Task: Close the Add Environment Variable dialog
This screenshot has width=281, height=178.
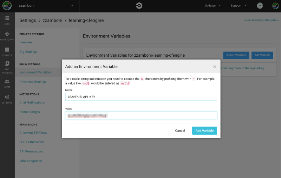Action: 215,66
